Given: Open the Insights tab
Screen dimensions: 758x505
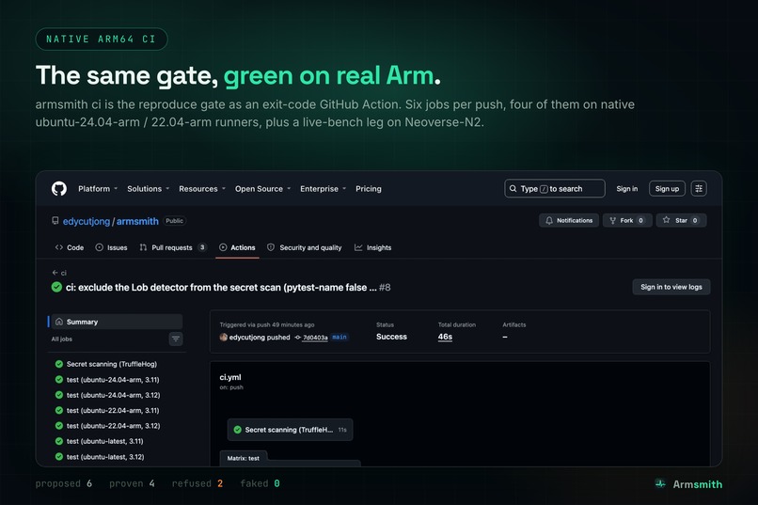Looking at the screenshot, I should click(372, 247).
